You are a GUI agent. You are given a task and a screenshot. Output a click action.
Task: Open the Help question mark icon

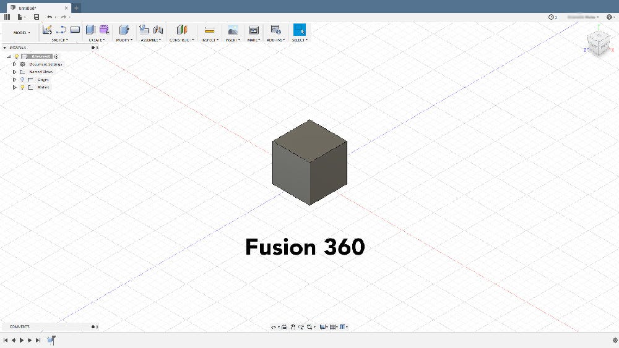[609, 17]
